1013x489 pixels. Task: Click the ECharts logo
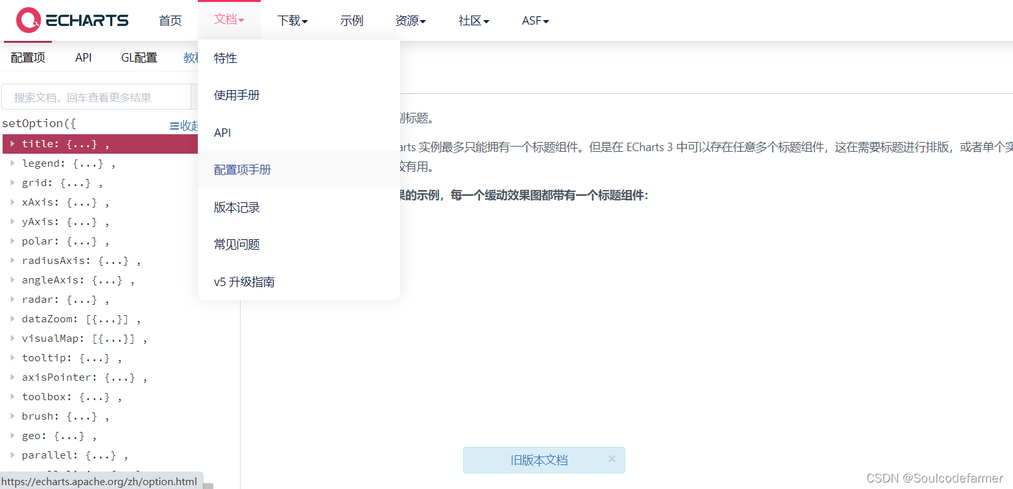tap(73, 20)
